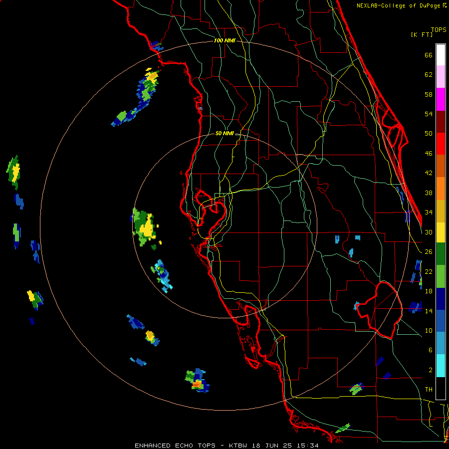Click the 58 value in the legend
Viewport: 449px width, 449px height.
429,94
